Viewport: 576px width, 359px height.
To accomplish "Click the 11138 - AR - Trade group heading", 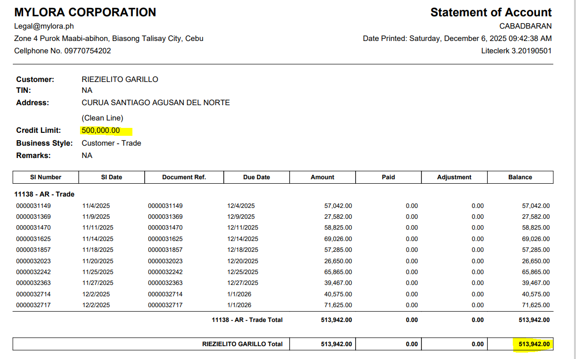I will (44, 194).
